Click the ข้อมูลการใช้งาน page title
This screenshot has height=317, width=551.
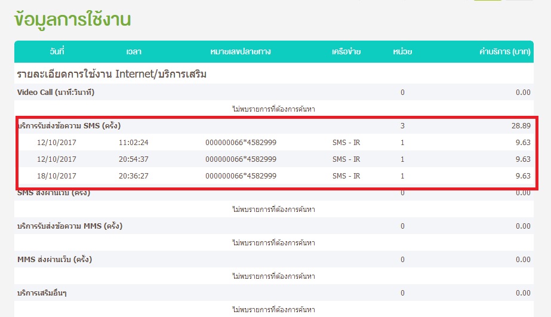click(72, 20)
